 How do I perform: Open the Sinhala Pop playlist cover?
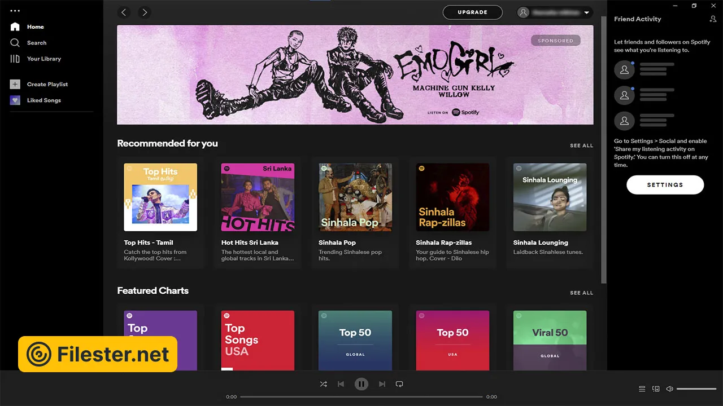point(355,197)
